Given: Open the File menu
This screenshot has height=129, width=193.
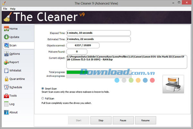Looking at the screenshot, I should click(x=5, y=9).
